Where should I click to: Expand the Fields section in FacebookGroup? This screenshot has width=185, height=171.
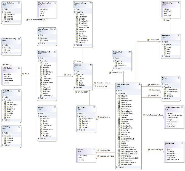74,9
